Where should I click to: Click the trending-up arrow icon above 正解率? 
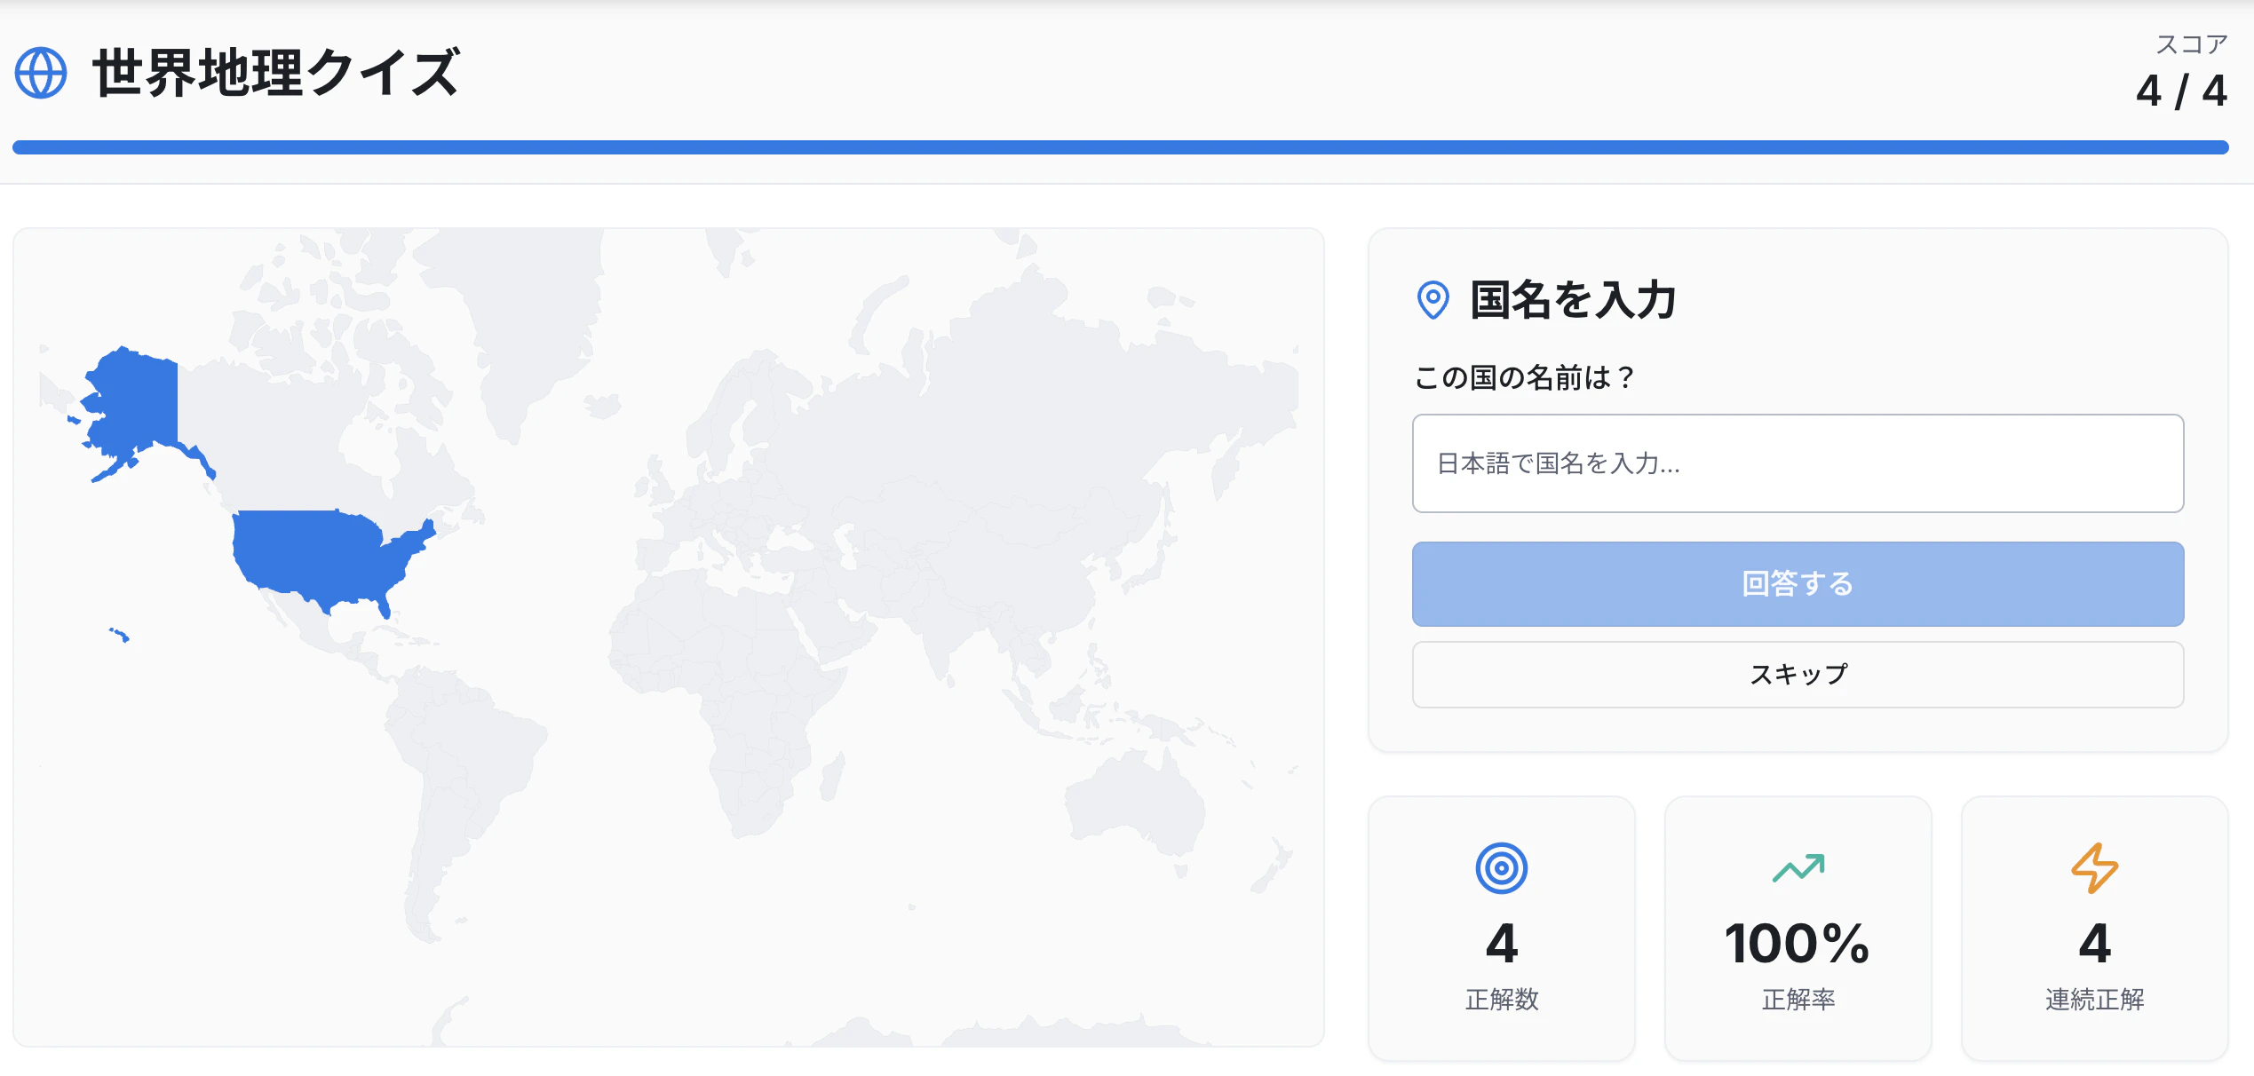point(1798,868)
